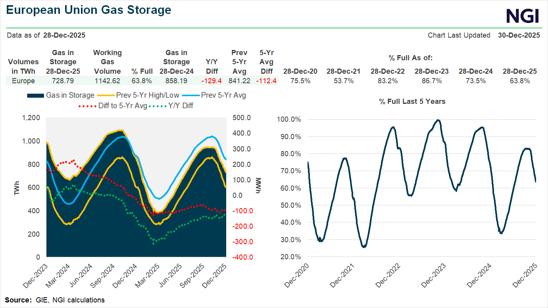Viewport: 548px width, 308px height.
Task: Click the red 5-Yr Avg Diff value -112.4
Action: pyautogui.click(x=266, y=80)
